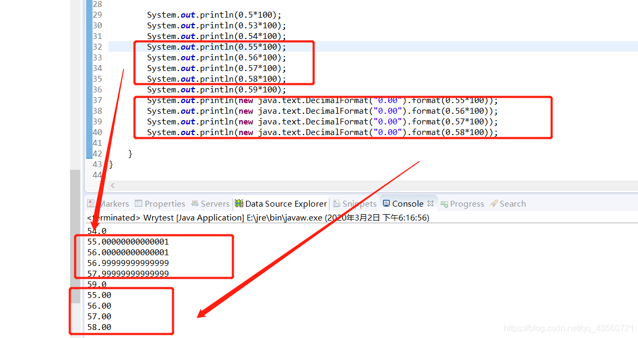This screenshot has height=338, width=638.
Task: Click console output 59.0
Action: [97, 285]
